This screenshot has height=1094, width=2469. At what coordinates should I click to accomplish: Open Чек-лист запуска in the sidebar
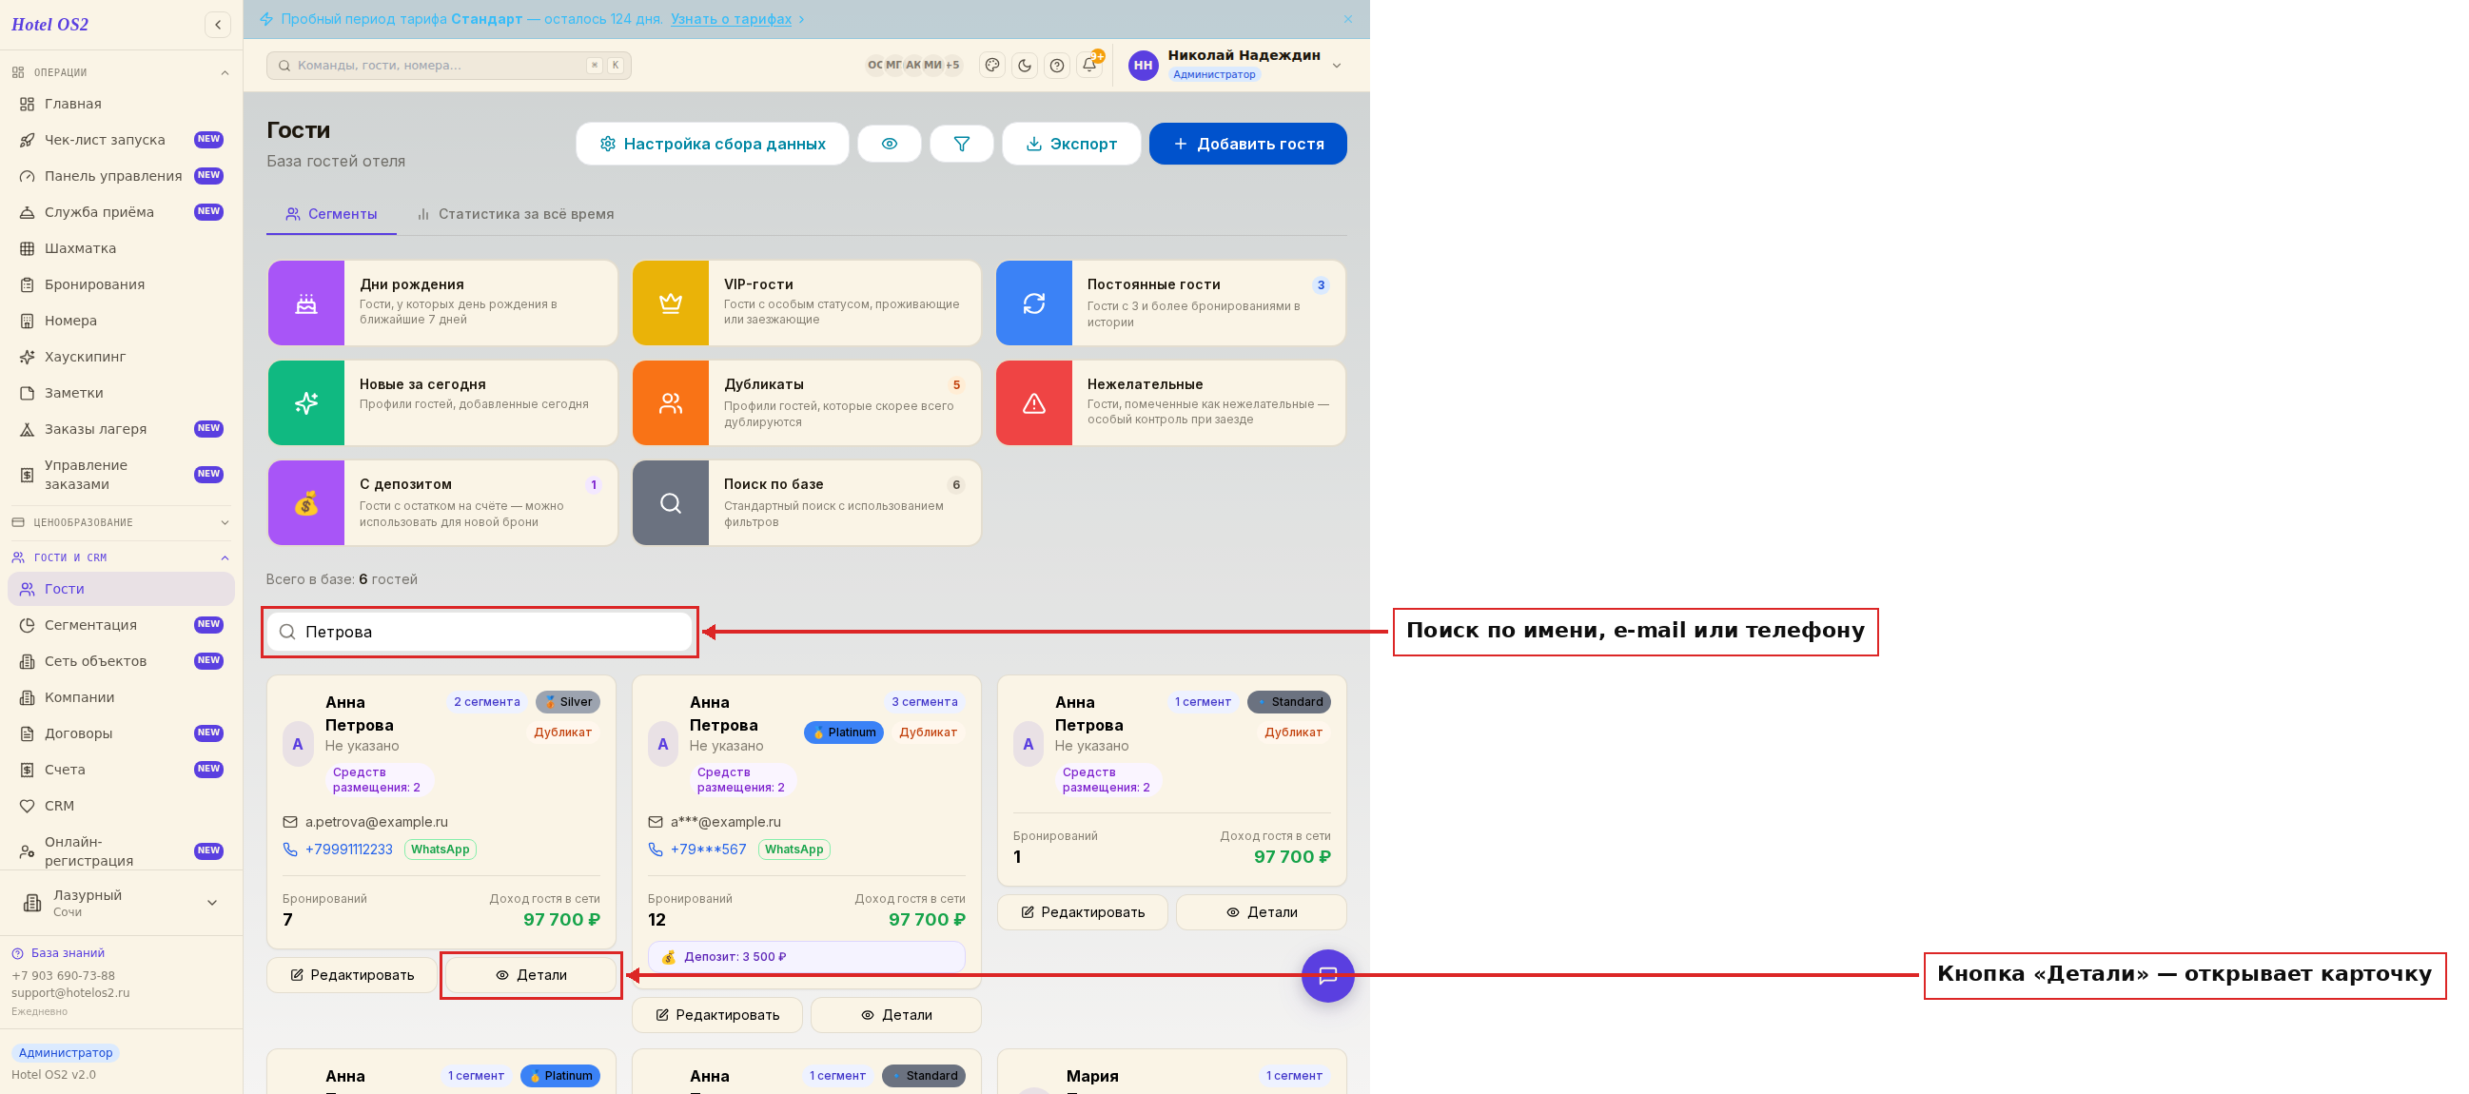[121, 140]
